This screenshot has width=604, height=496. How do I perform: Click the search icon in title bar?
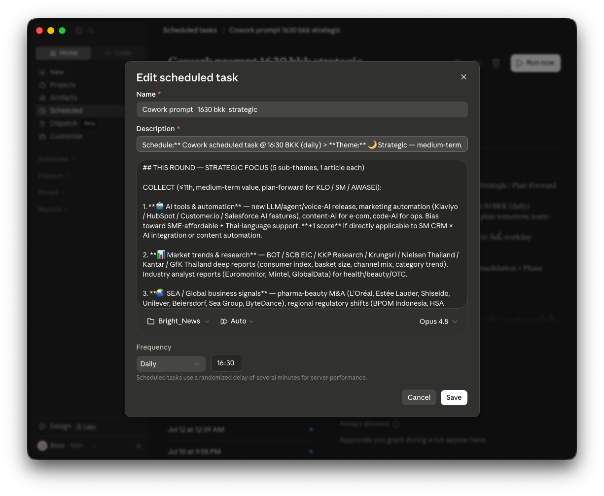[91, 31]
